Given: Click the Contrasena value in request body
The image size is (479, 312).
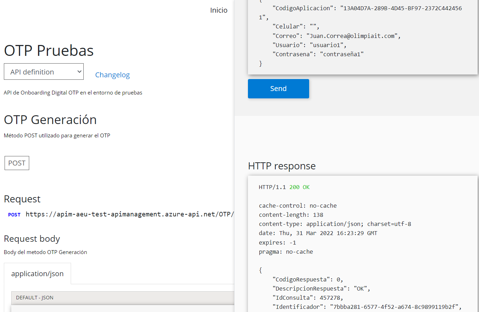Looking at the screenshot, I should [x=341, y=54].
